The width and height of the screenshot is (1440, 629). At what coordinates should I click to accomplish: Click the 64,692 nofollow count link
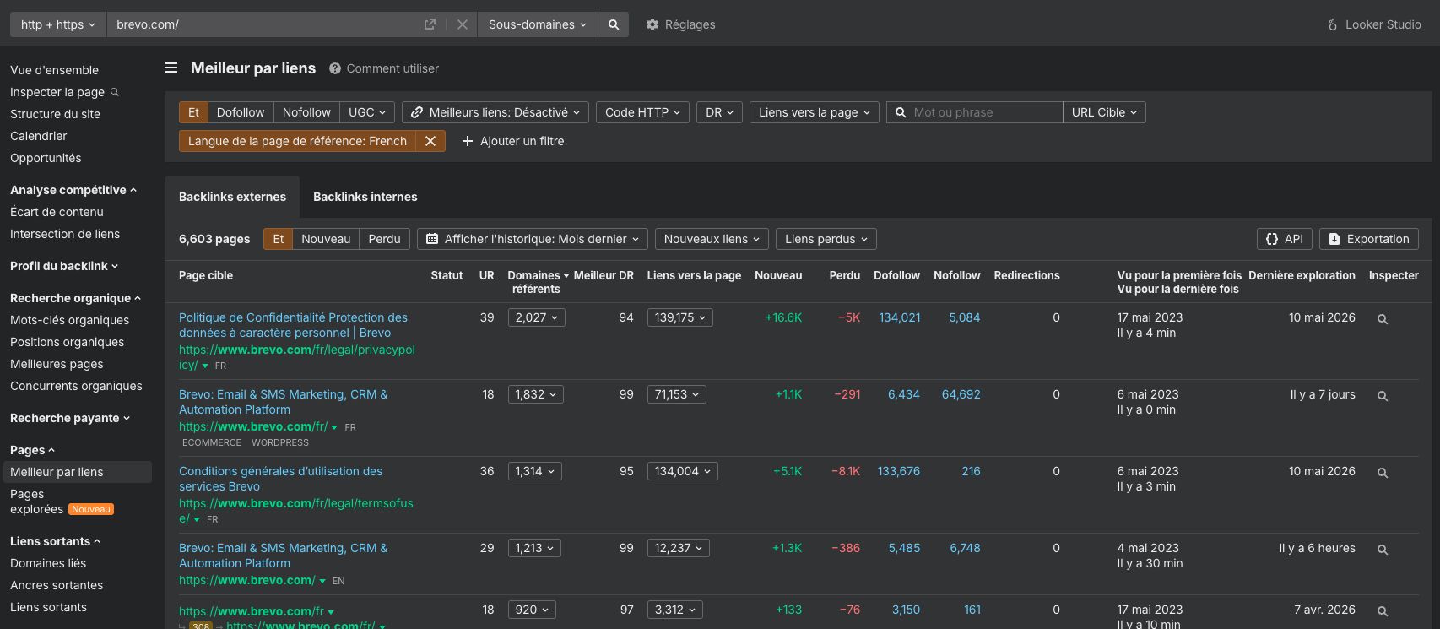(x=961, y=394)
